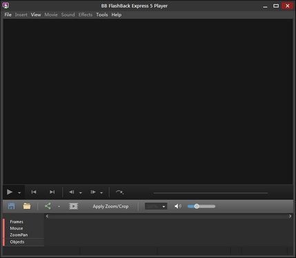The height and width of the screenshot is (258, 296).
Task: Step forward one frame
Action: [93, 192]
